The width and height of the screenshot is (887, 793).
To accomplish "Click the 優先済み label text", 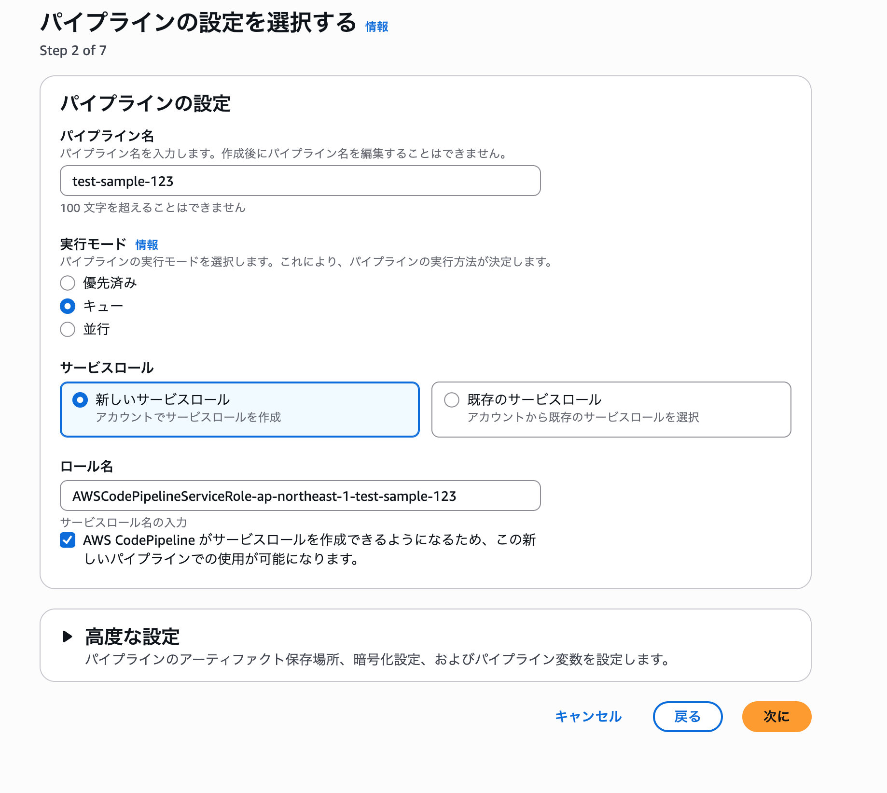I will [110, 283].
